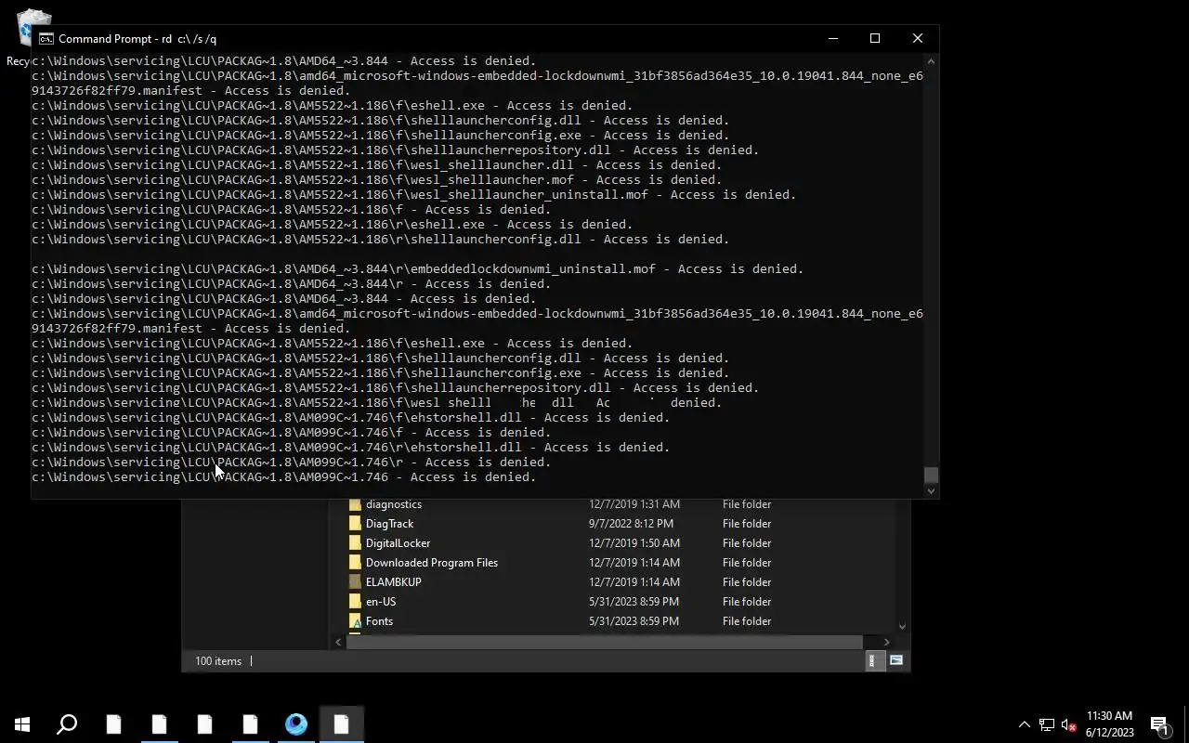Open the Command Prompt title bar system icon
The width and height of the screenshot is (1189, 743).
[46, 38]
